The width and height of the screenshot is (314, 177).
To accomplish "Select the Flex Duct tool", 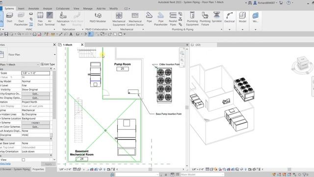I will click(40, 19).
